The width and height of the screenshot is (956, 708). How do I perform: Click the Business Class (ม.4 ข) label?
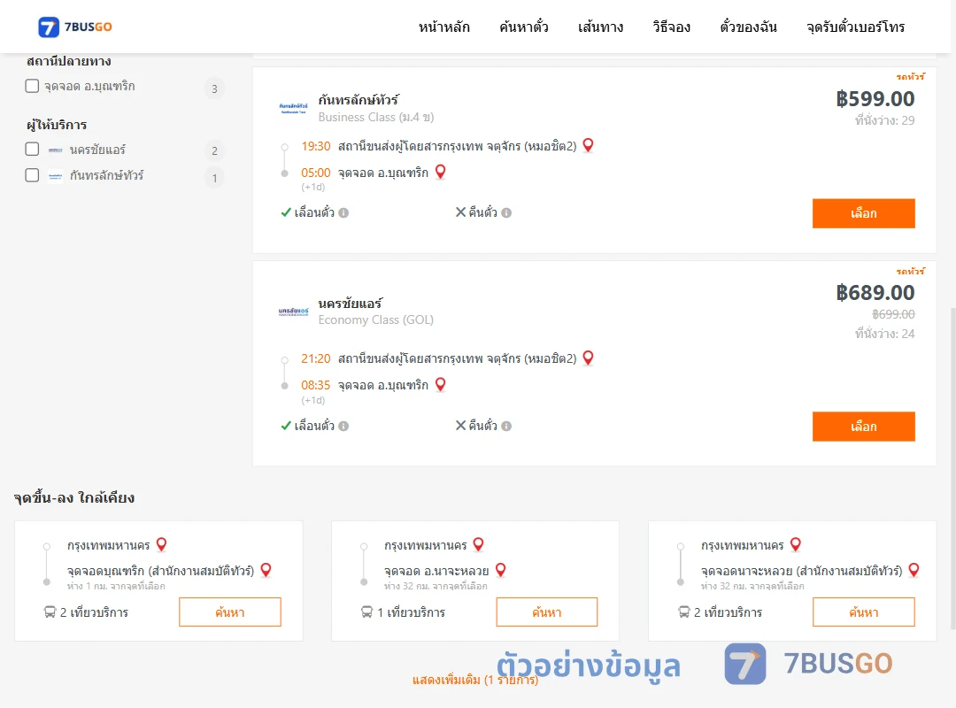(375, 117)
